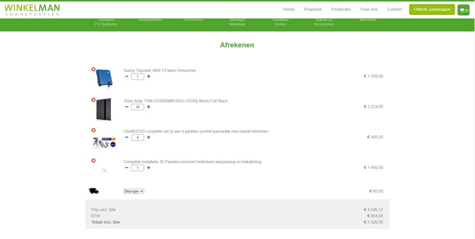Go to Kabels en Accessoires category

pyautogui.click(x=324, y=22)
